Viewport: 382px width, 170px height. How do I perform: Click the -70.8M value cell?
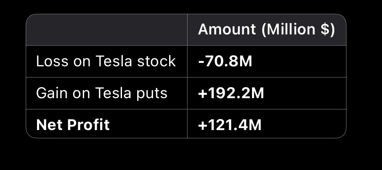tap(266, 61)
